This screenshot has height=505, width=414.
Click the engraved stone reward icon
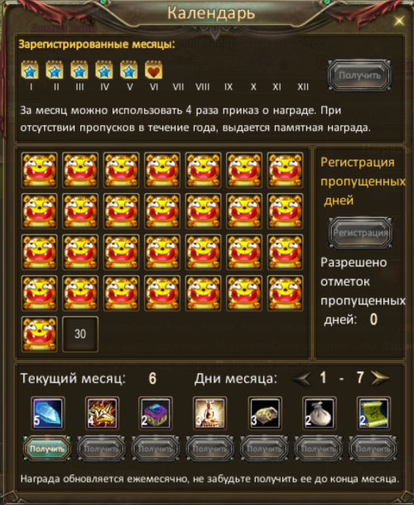tap(265, 413)
